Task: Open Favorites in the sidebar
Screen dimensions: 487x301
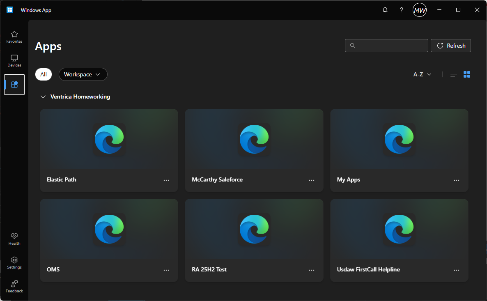Action: pyautogui.click(x=14, y=37)
